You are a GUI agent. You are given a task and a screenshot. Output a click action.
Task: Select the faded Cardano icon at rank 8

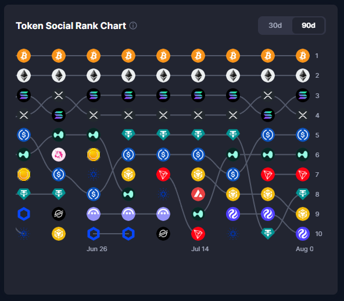[x=163, y=194]
